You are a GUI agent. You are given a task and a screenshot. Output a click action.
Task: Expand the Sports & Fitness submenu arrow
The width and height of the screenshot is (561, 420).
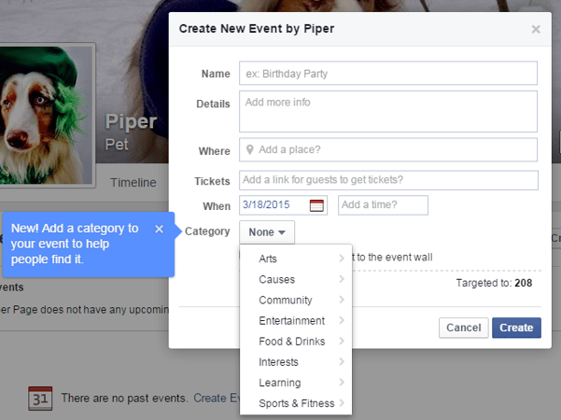(343, 403)
